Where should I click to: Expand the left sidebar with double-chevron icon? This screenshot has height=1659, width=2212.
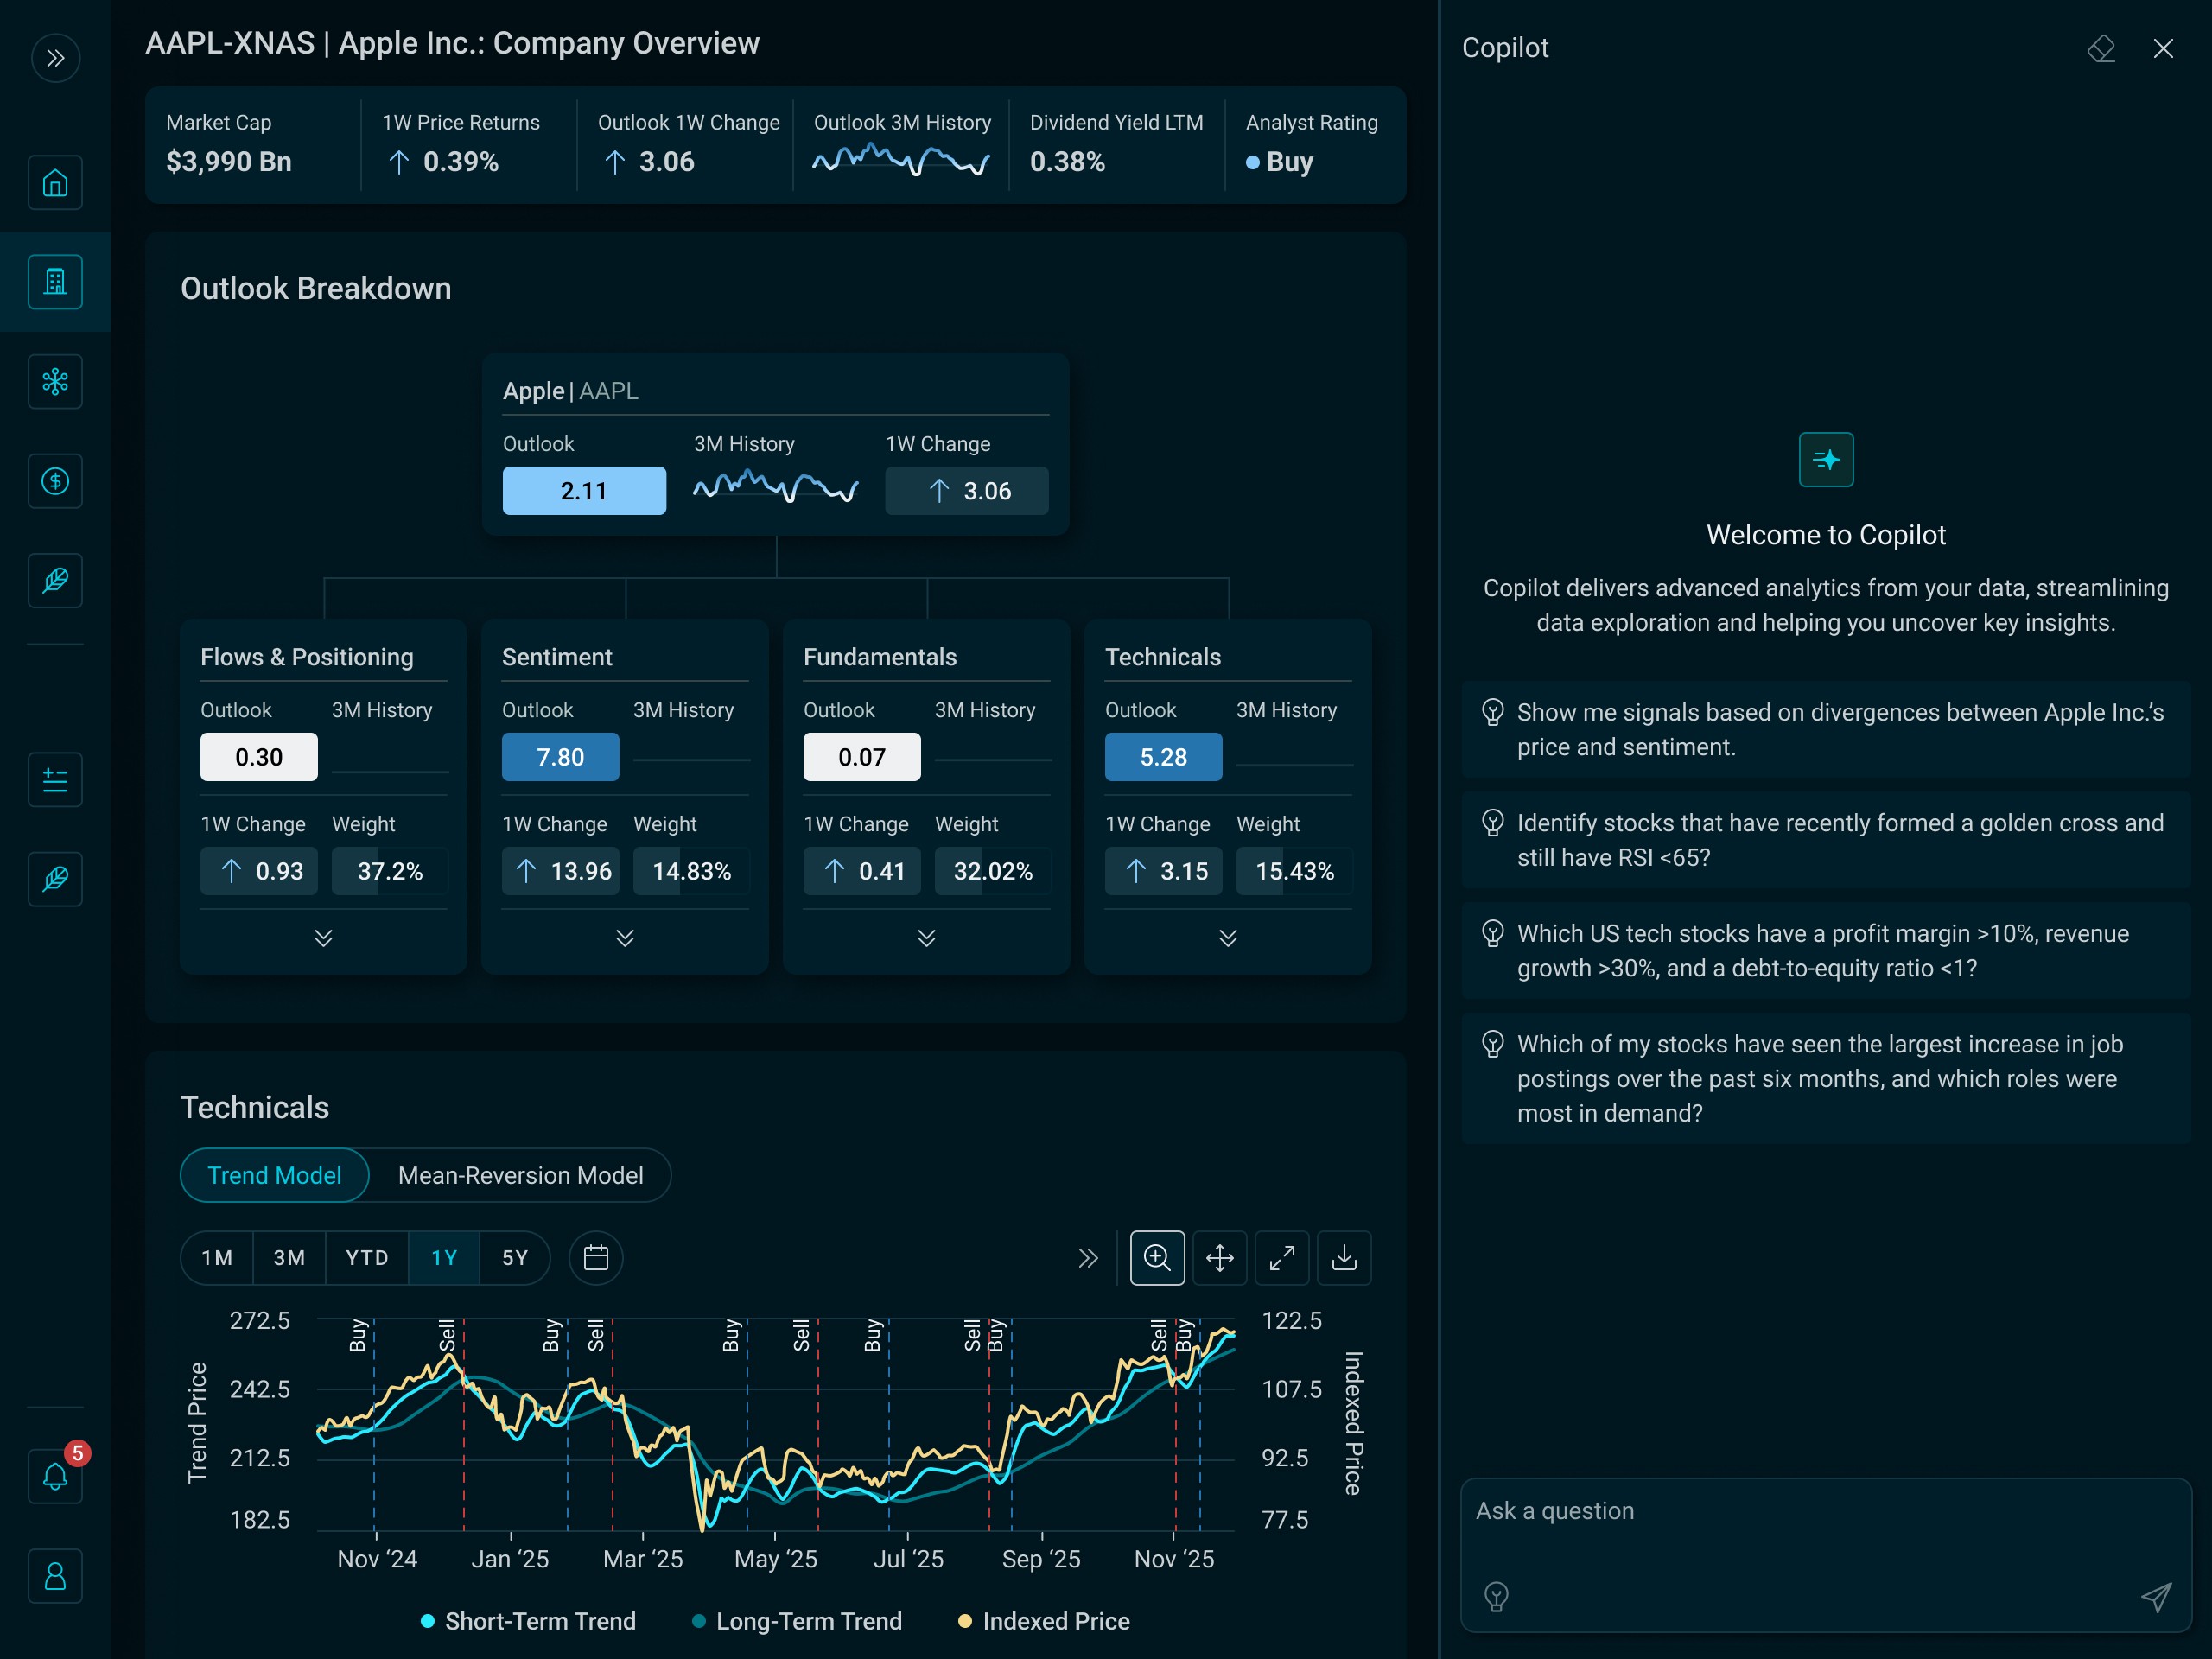pos(55,58)
